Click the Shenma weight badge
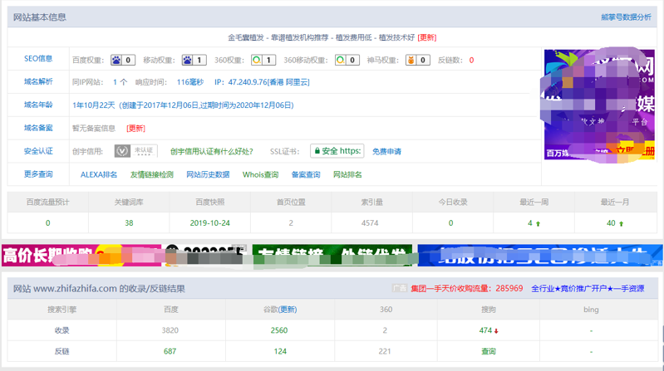The image size is (664, 371). (x=417, y=60)
